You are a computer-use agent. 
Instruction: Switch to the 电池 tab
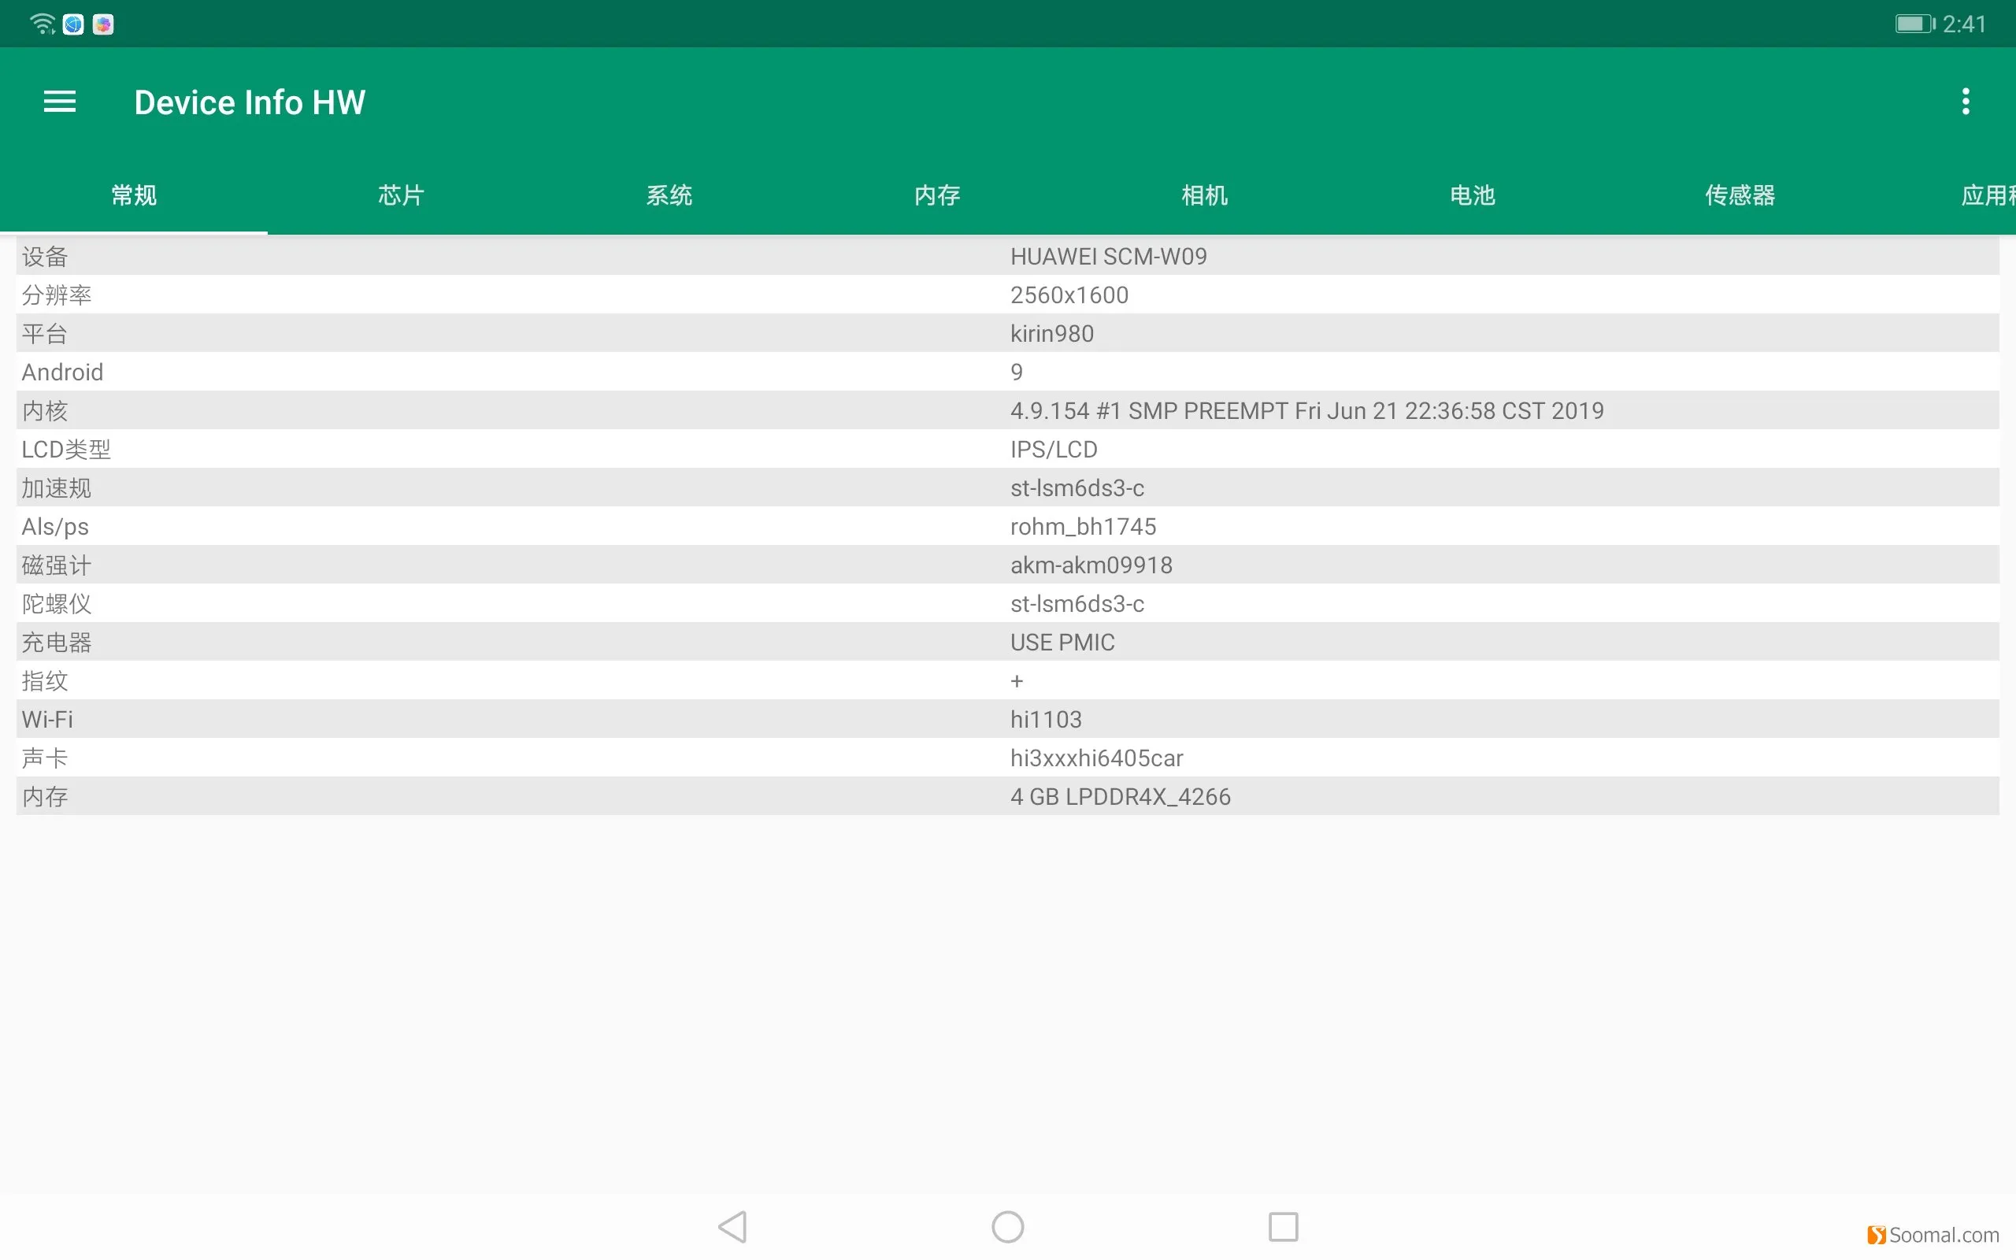pyautogui.click(x=1472, y=195)
